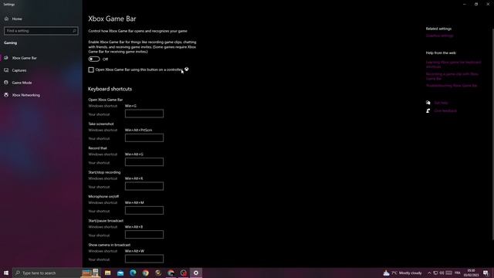
Task: Click the Keyboard shortcuts heading
Action: tap(110, 89)
